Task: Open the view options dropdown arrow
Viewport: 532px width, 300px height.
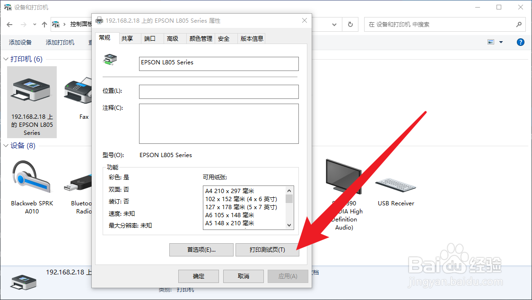Action: tap(501, 42)
